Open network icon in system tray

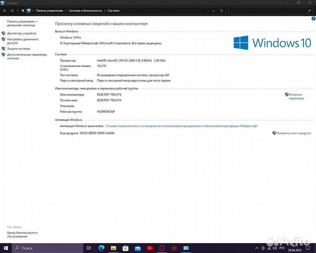click(x=269, y=248)
